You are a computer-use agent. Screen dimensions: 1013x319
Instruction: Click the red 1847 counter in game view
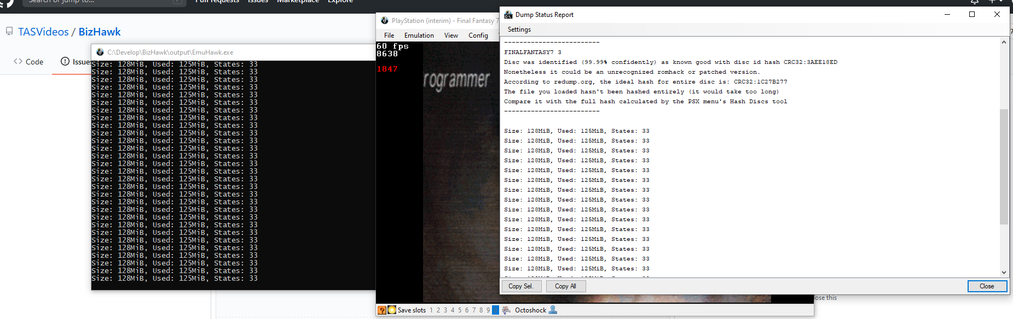[x=387, y=69]
